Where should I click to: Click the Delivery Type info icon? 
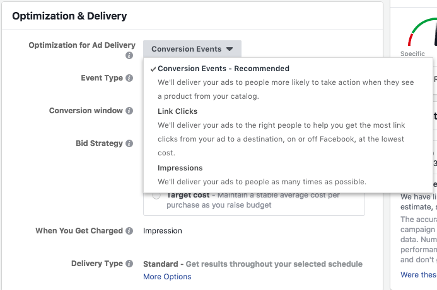point(129,264)
